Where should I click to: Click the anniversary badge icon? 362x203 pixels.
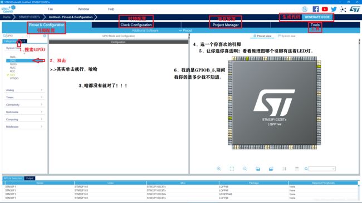point(305,9)
